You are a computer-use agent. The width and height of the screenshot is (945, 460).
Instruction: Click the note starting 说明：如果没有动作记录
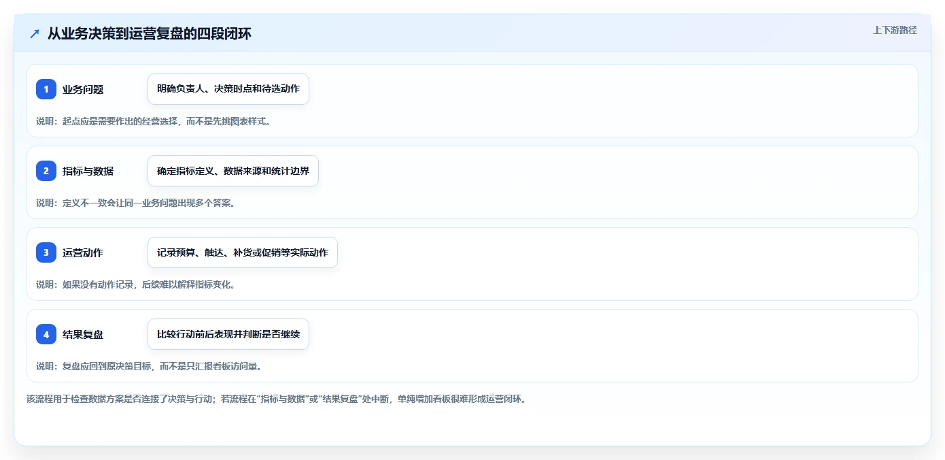[135, 284]
